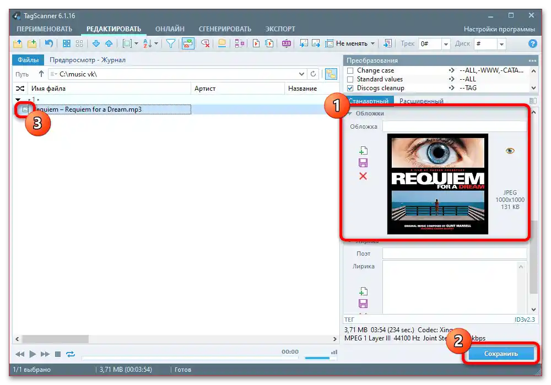
Task: Click the multi-document play icon
Action: [269, 43]
